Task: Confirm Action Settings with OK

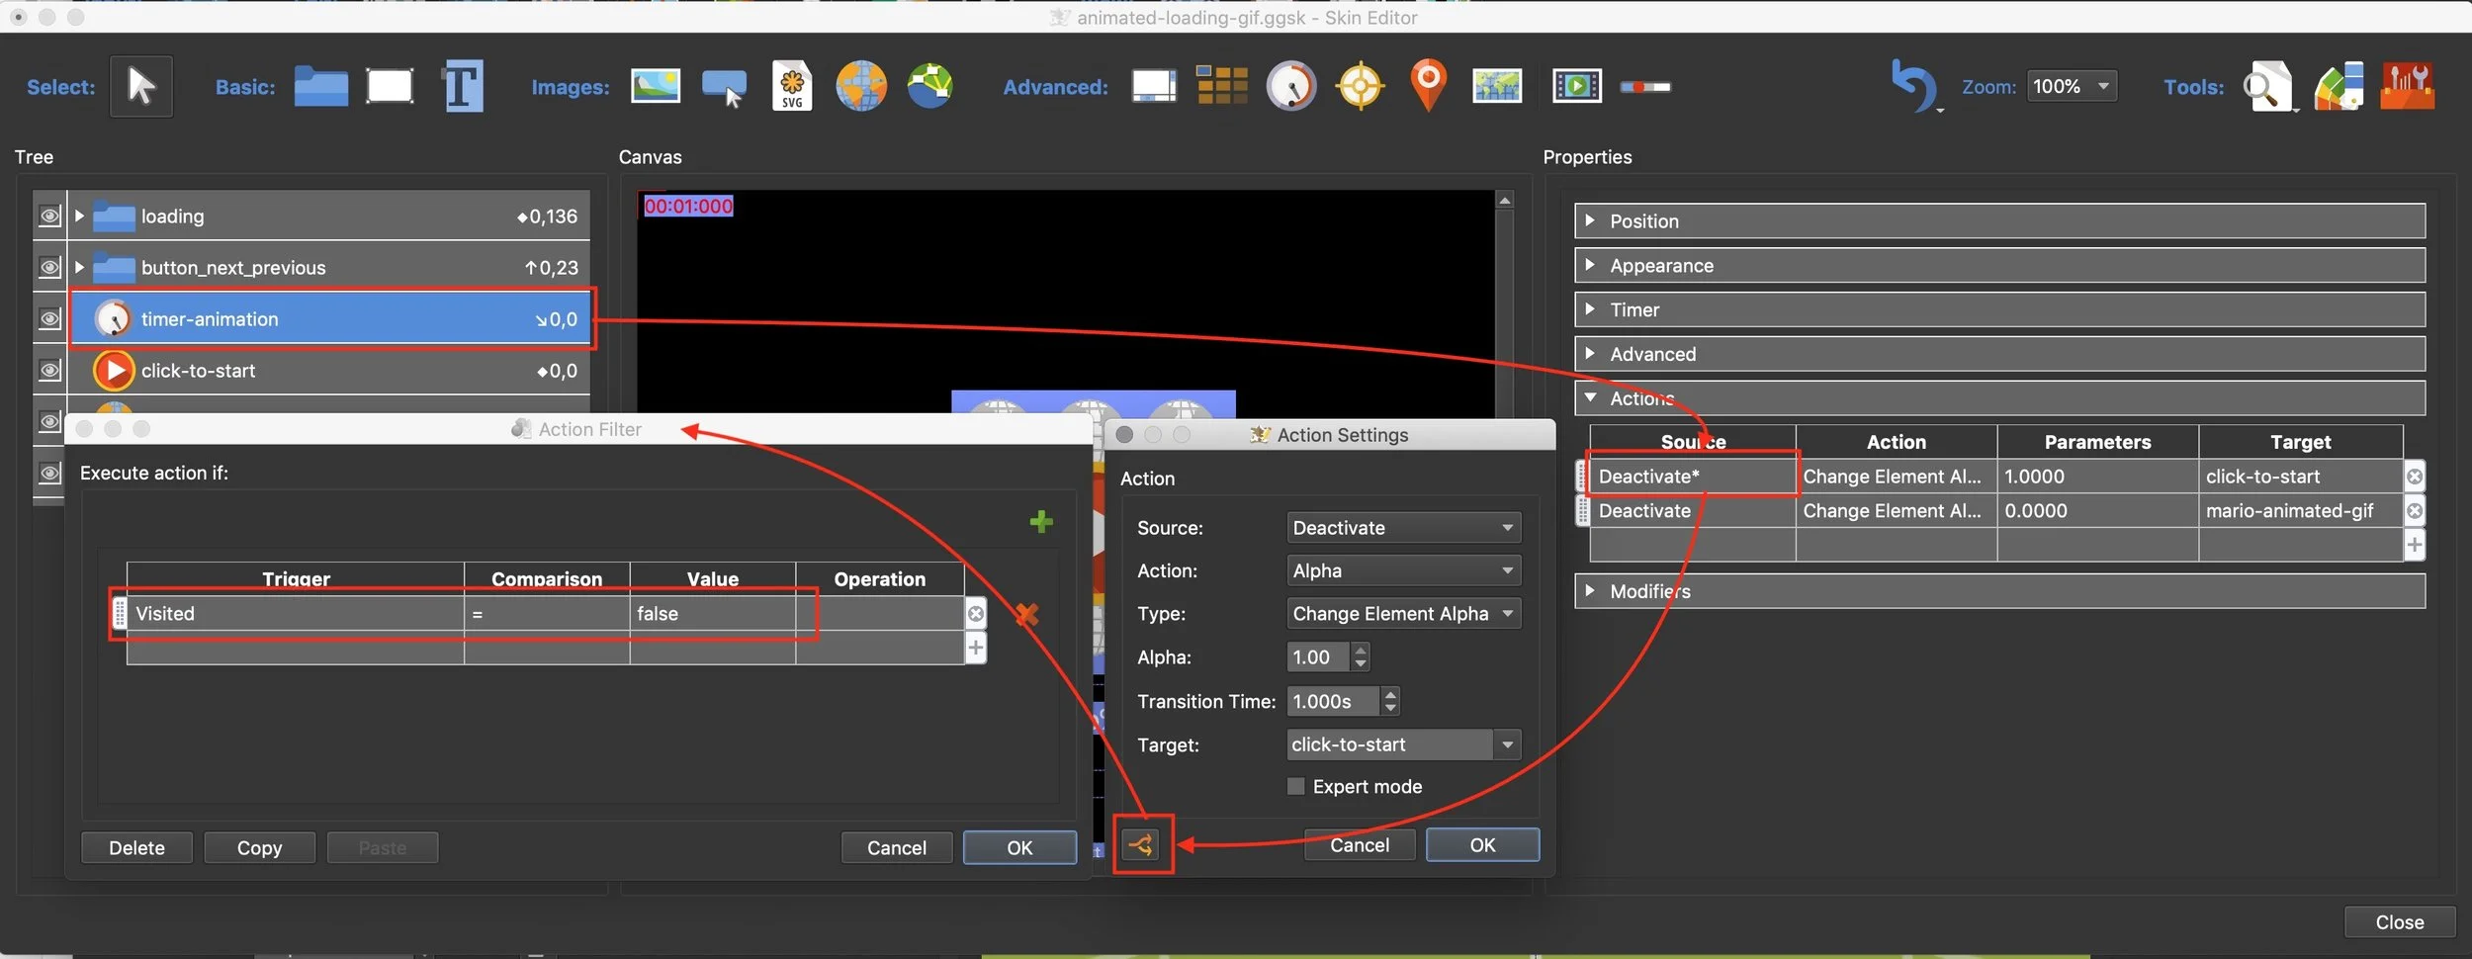Action: point(1482,844)
